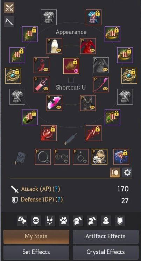This screenshot has width=141, height=261.
Task: Click the Crystal Effects button
Action: pos(106,252)
